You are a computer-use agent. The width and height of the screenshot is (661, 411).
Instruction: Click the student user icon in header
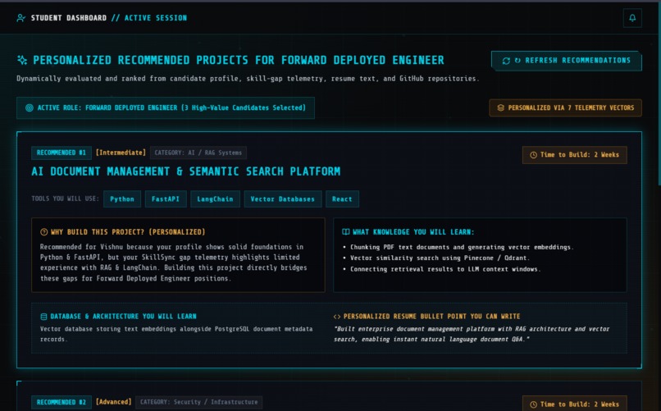click(x=21, y=18)
